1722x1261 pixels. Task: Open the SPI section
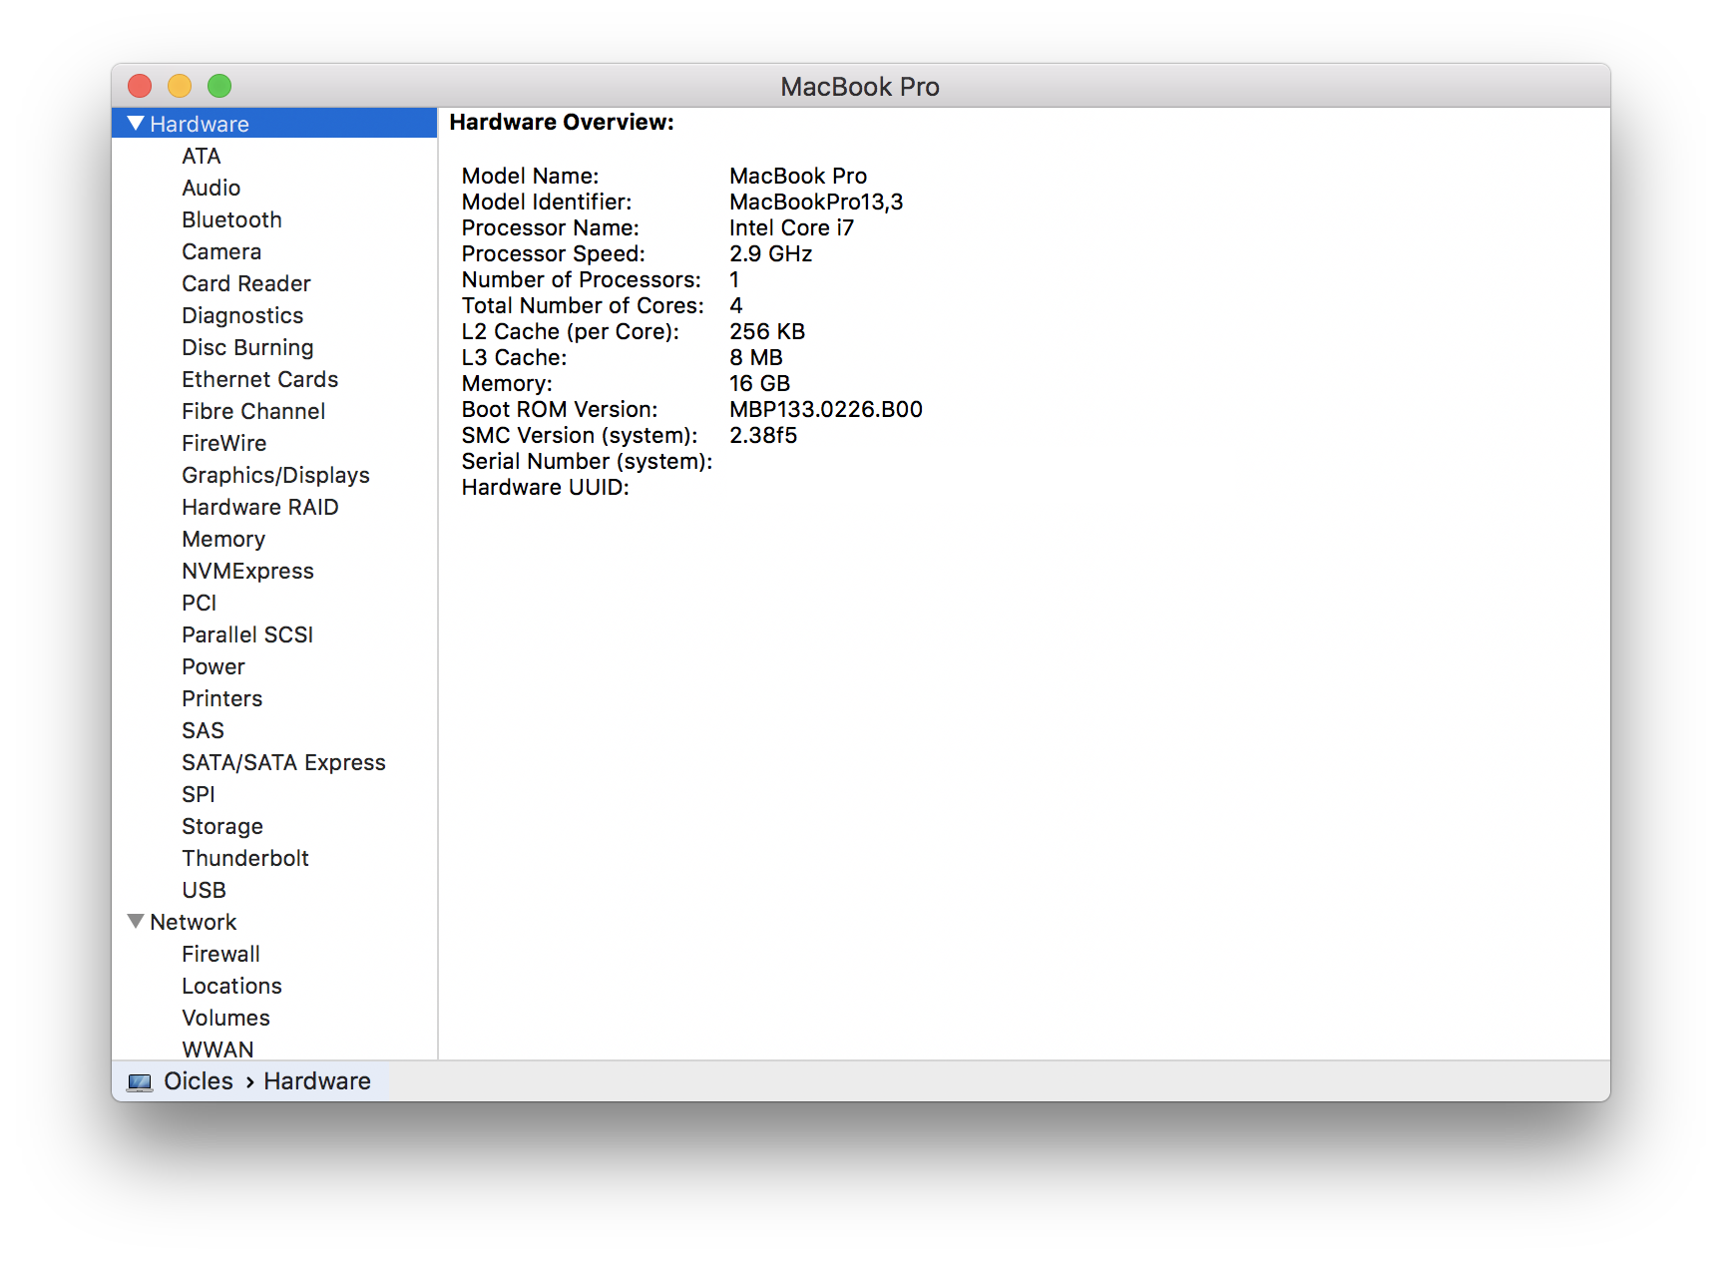(x=199, y=794)
